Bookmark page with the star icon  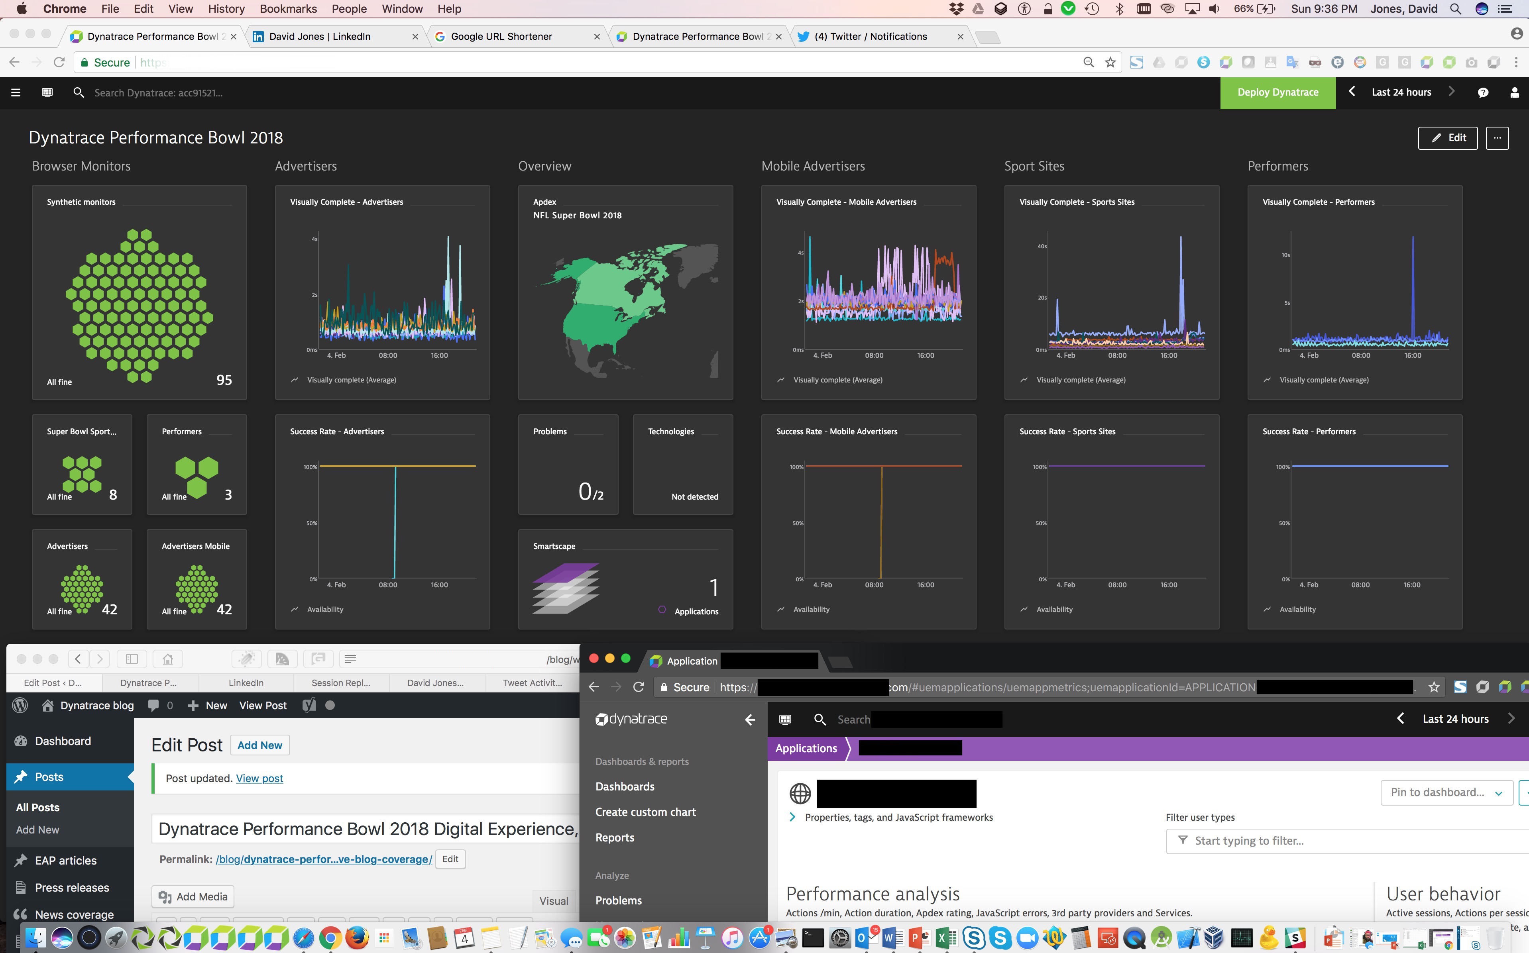tap(1110, 63)
